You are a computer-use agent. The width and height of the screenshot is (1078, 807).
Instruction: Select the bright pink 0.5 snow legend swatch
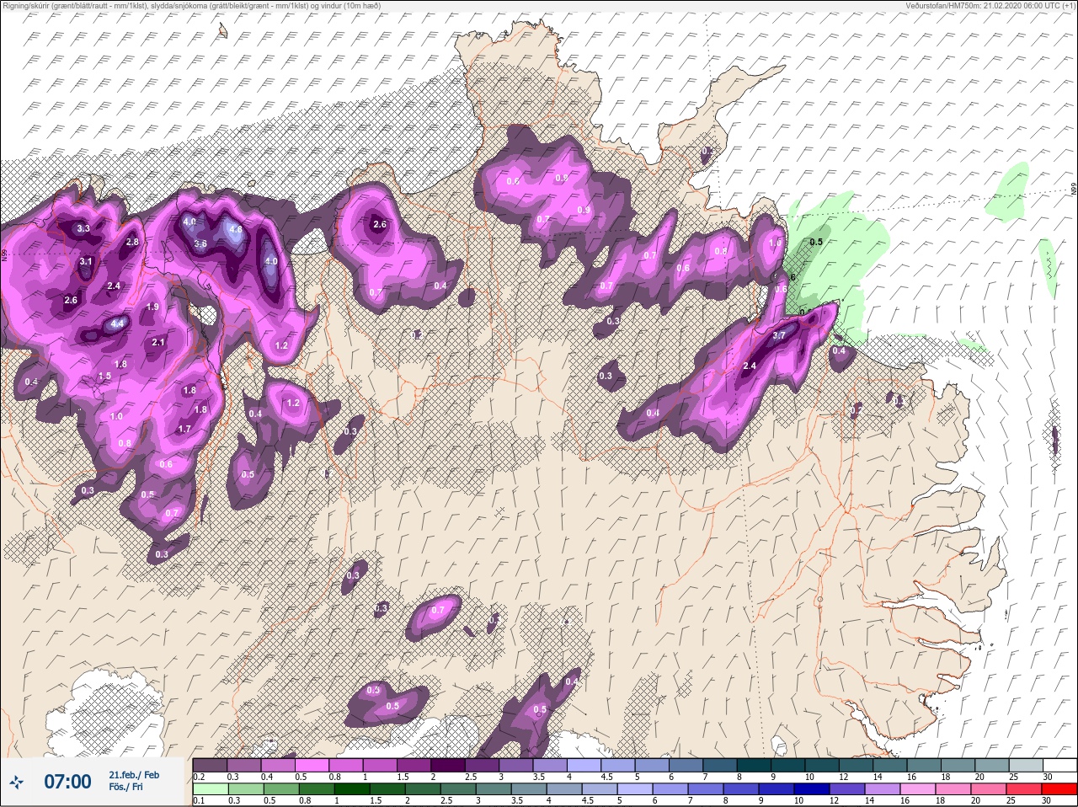coord(312,765)
